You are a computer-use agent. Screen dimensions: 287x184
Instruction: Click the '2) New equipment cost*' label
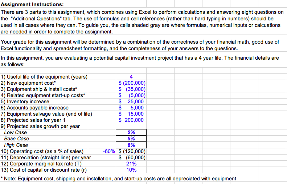[28, 83]
